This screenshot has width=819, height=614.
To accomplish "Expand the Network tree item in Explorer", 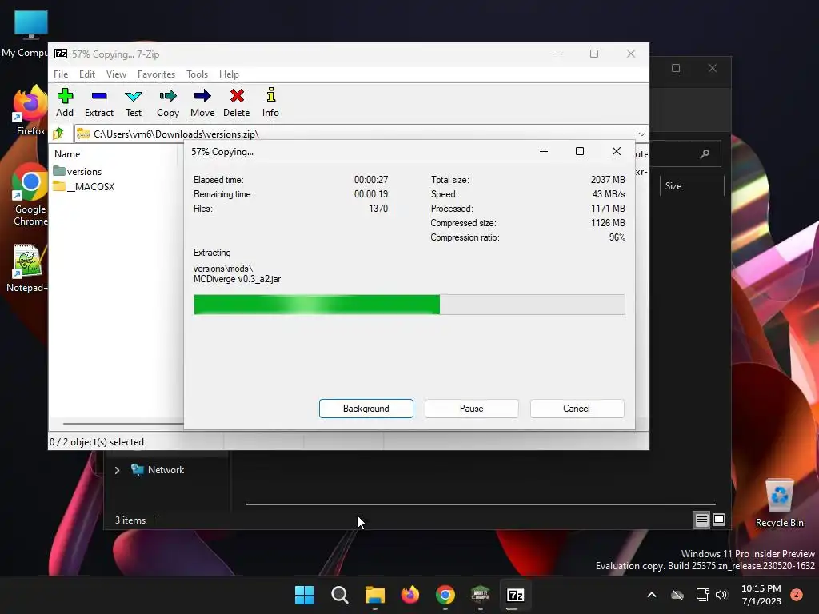I will click(x=117, y=470).
